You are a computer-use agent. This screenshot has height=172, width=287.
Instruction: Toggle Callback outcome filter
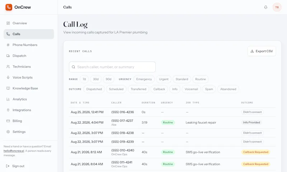click(x=159, y=89)
